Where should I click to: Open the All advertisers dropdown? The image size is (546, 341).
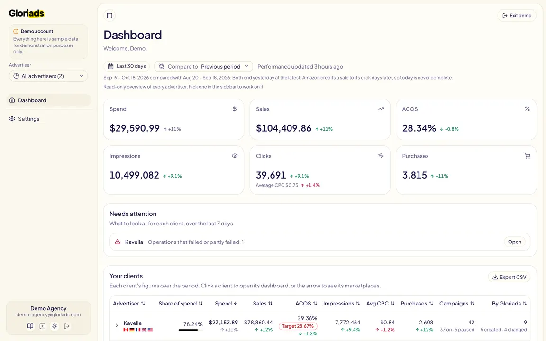tap(48, 76)
